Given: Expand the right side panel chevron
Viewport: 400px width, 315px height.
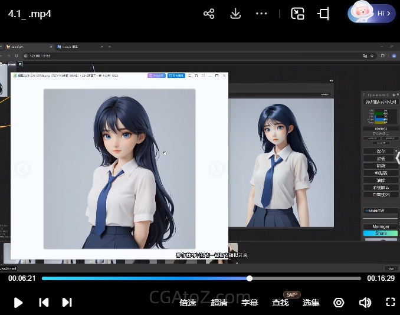Looking at the screenshot, I should point(397,158).
